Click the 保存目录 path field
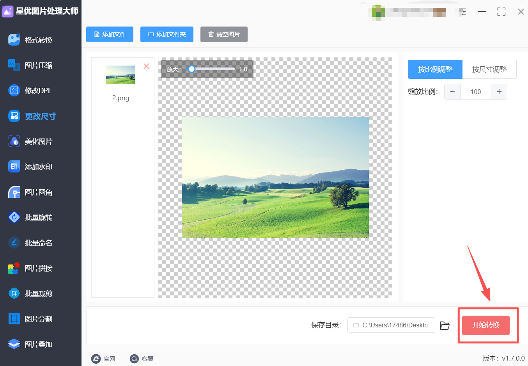The height and width of the screenshot is (366, 528). click(391, 325)
